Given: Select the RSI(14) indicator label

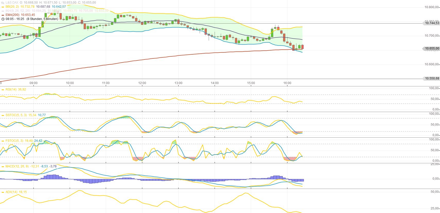Looking at the screenshot, I should click(x=11, y=89).
